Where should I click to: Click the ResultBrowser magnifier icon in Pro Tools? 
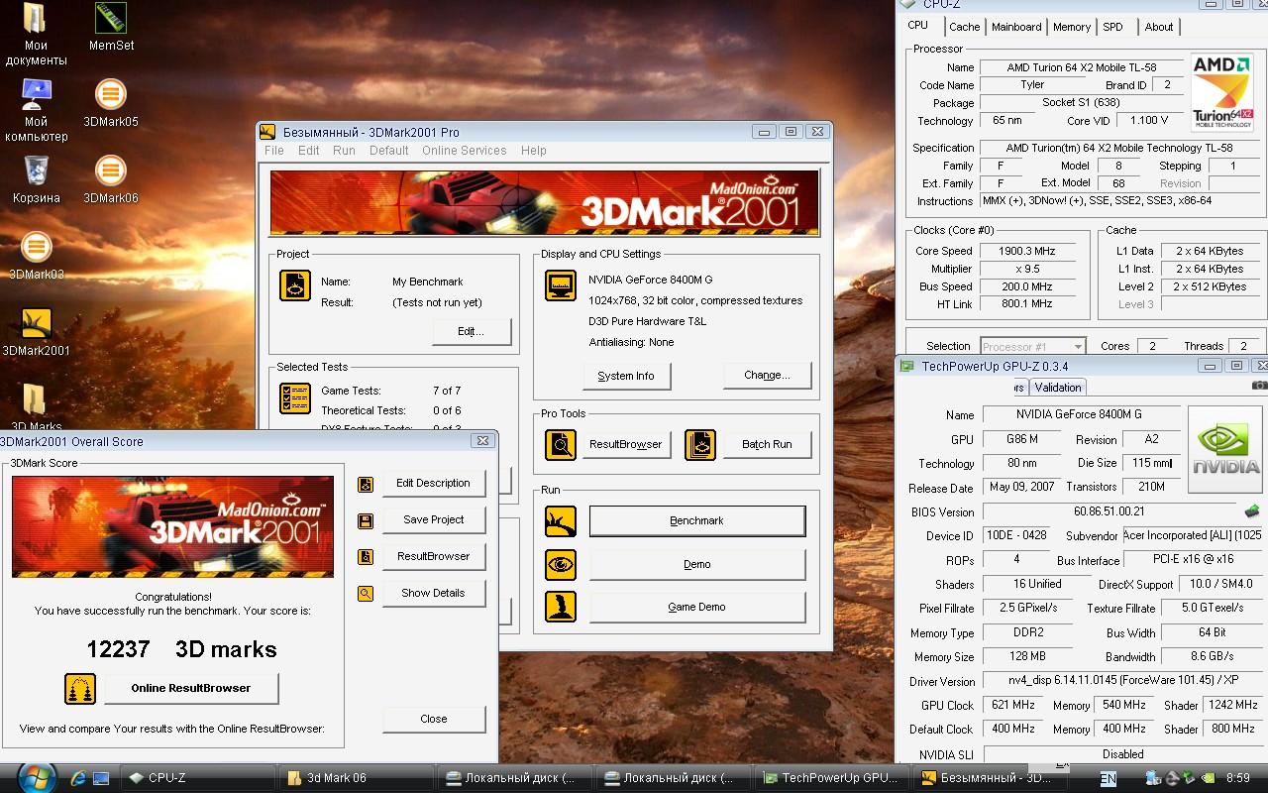pyautogui.click(x=561, y=444)
